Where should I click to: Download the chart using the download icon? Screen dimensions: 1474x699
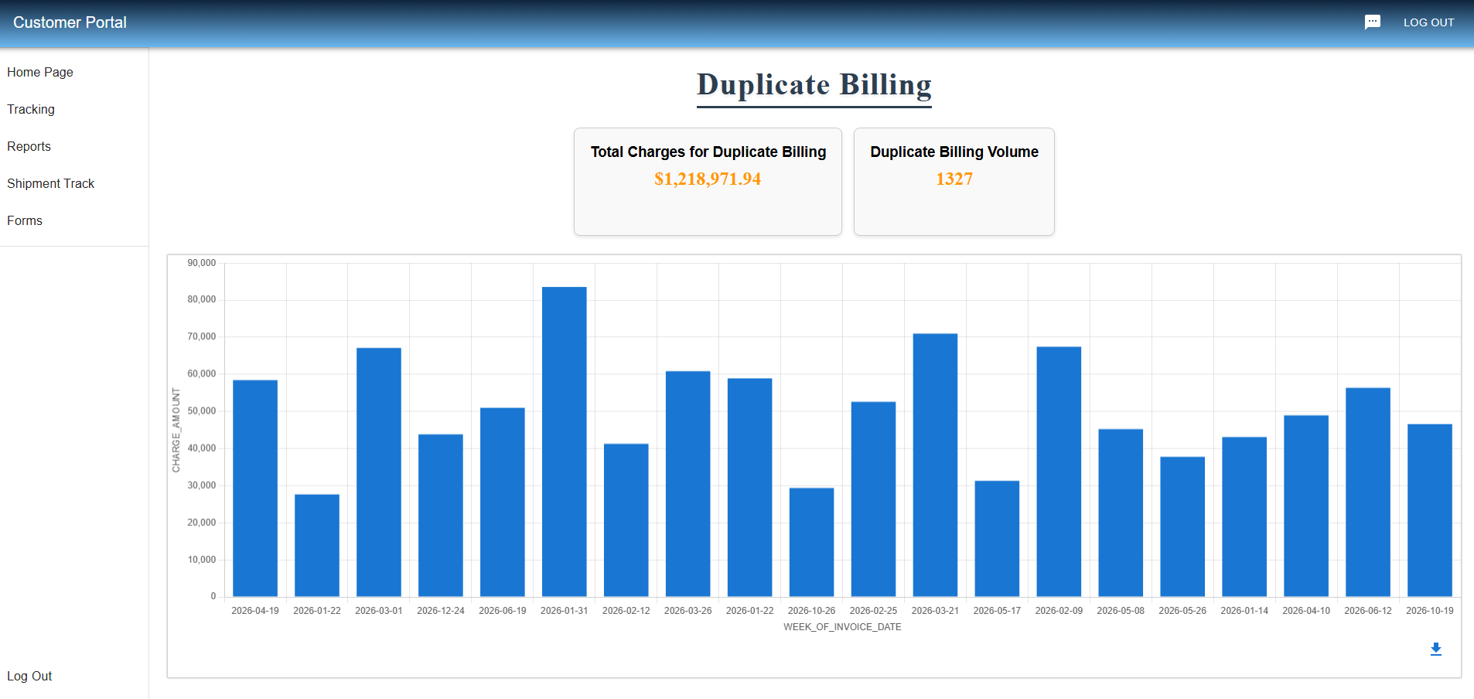(x=1435, y=649)
